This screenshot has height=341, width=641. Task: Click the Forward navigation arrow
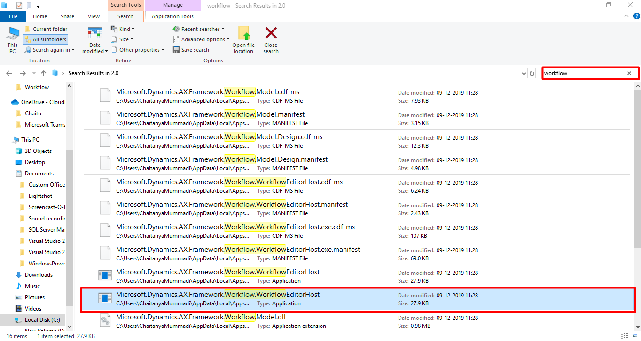(23, 73)
